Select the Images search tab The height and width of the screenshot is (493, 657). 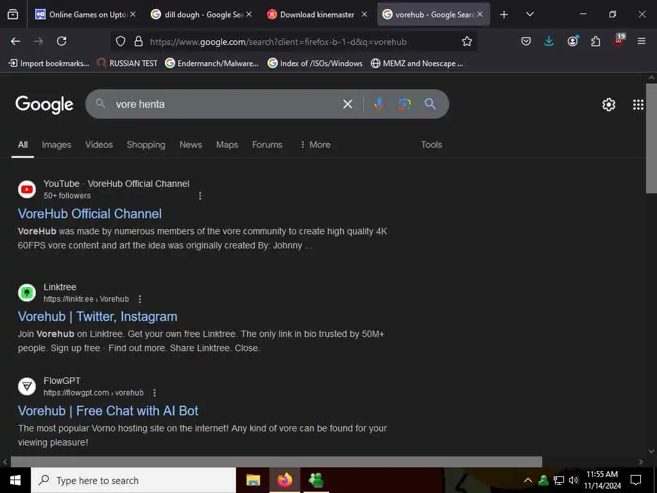(x=56, y=144)
